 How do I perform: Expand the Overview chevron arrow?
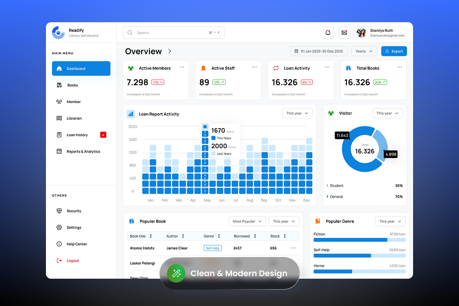[x=170, y=51]
